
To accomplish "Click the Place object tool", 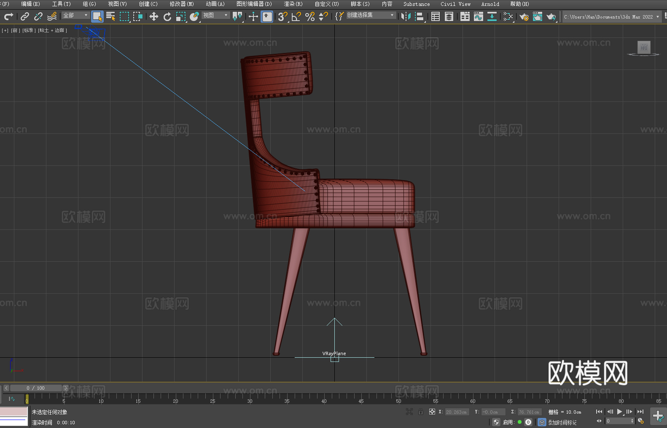I will coord(194,16).
